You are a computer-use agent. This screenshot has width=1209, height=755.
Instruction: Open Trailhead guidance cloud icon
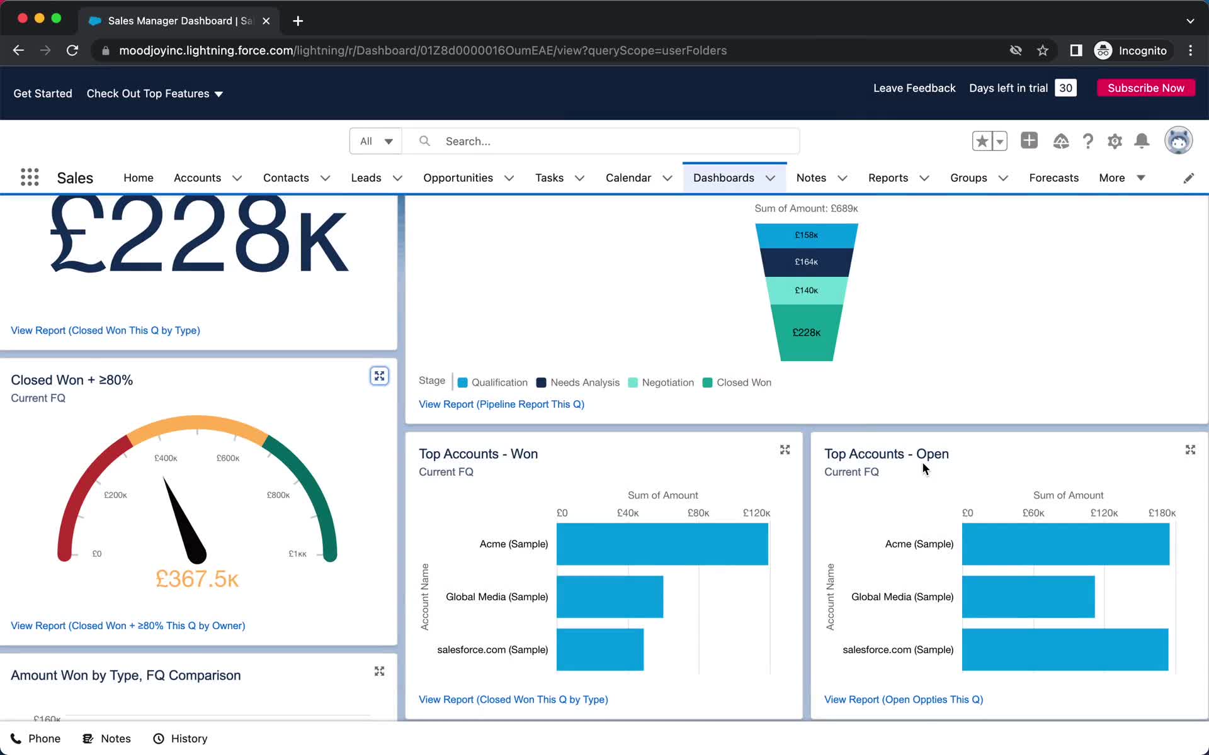[1061, 141]
